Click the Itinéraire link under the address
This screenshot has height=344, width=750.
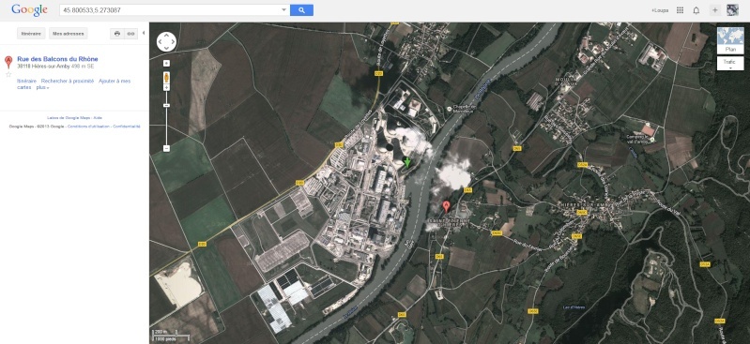point(27,82)
